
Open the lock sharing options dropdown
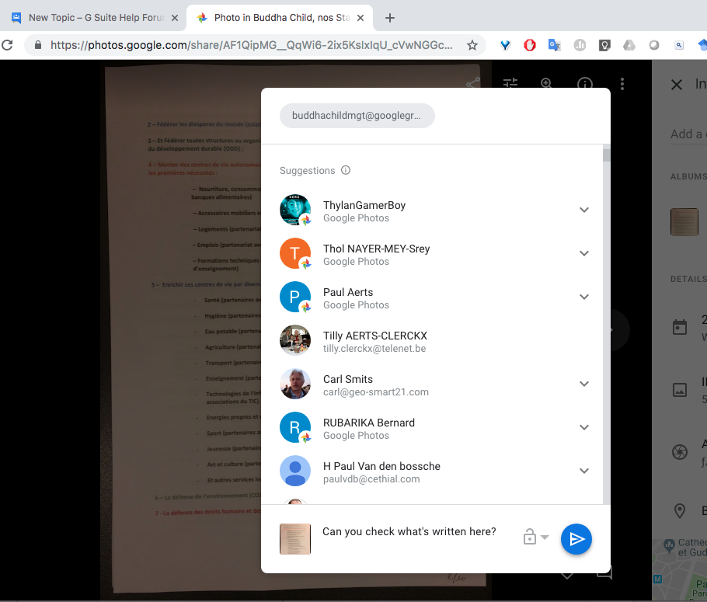click(535, 537)
